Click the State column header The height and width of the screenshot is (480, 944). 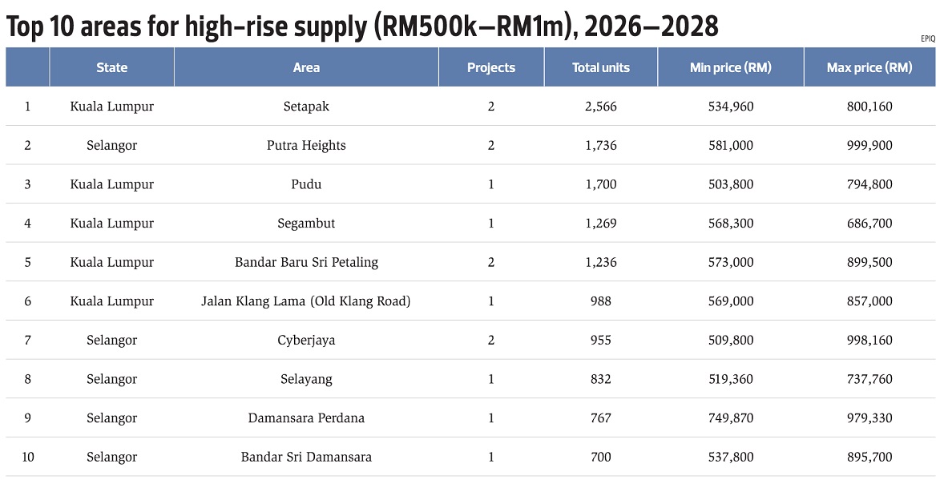pyautogui.click(x=112, y=67)
